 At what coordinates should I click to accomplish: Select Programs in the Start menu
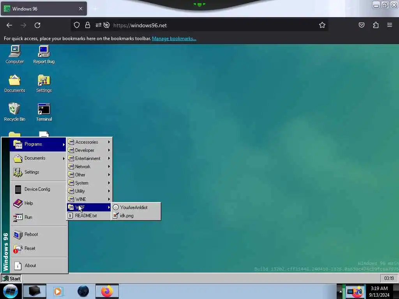[x=38, y=144]
